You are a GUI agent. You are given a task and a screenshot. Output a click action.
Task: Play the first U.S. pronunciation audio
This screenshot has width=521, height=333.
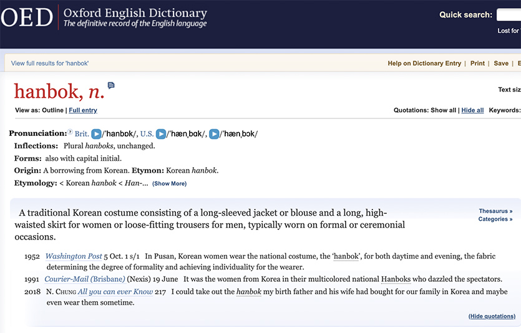[161, 134]
